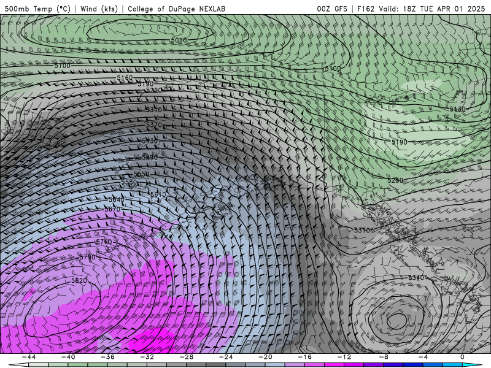This screenshot has width=491, height=368.
Task: Click the -8 value on temperature scale
Action: click(x=384, y=357)
